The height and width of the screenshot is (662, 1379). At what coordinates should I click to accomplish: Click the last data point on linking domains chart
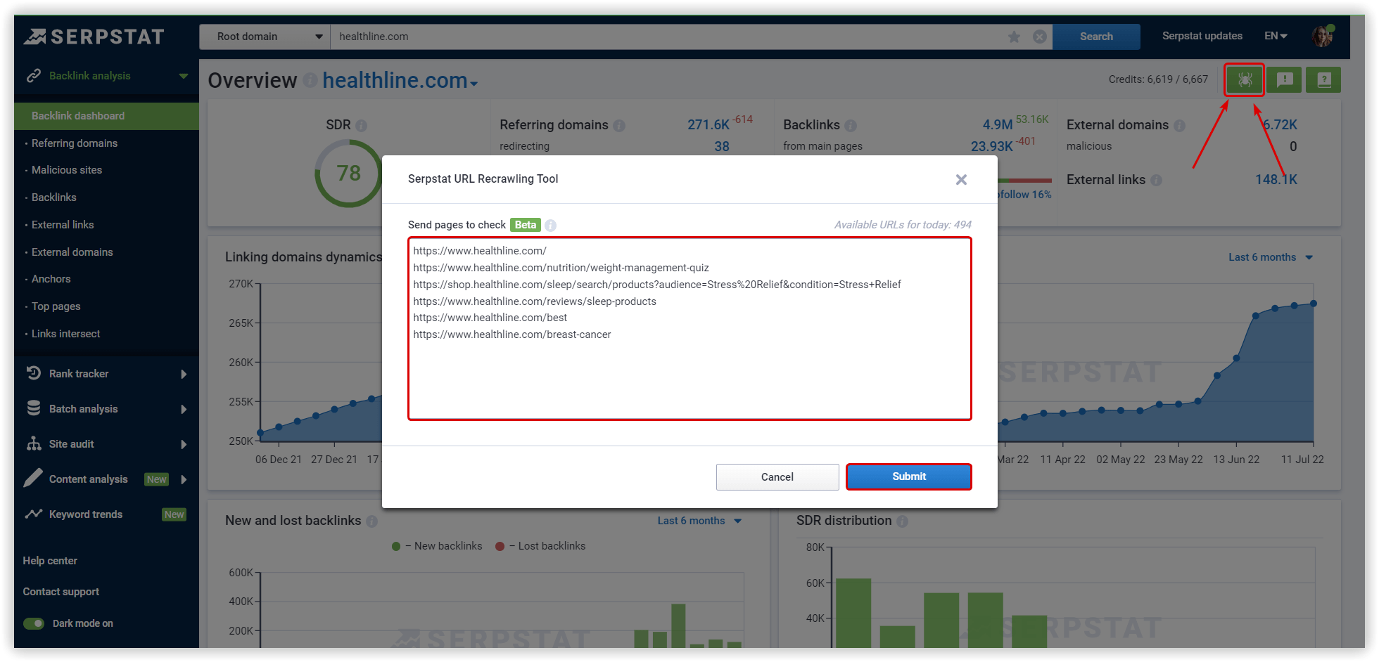pos(1314,304)
